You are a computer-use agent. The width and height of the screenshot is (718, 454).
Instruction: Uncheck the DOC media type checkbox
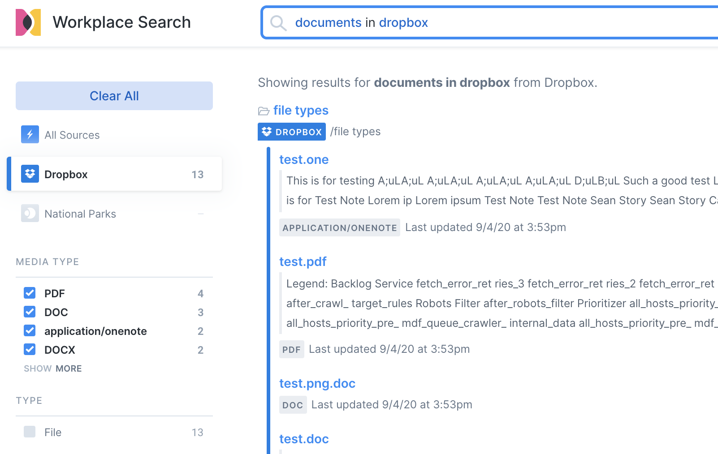pos(30,312)
